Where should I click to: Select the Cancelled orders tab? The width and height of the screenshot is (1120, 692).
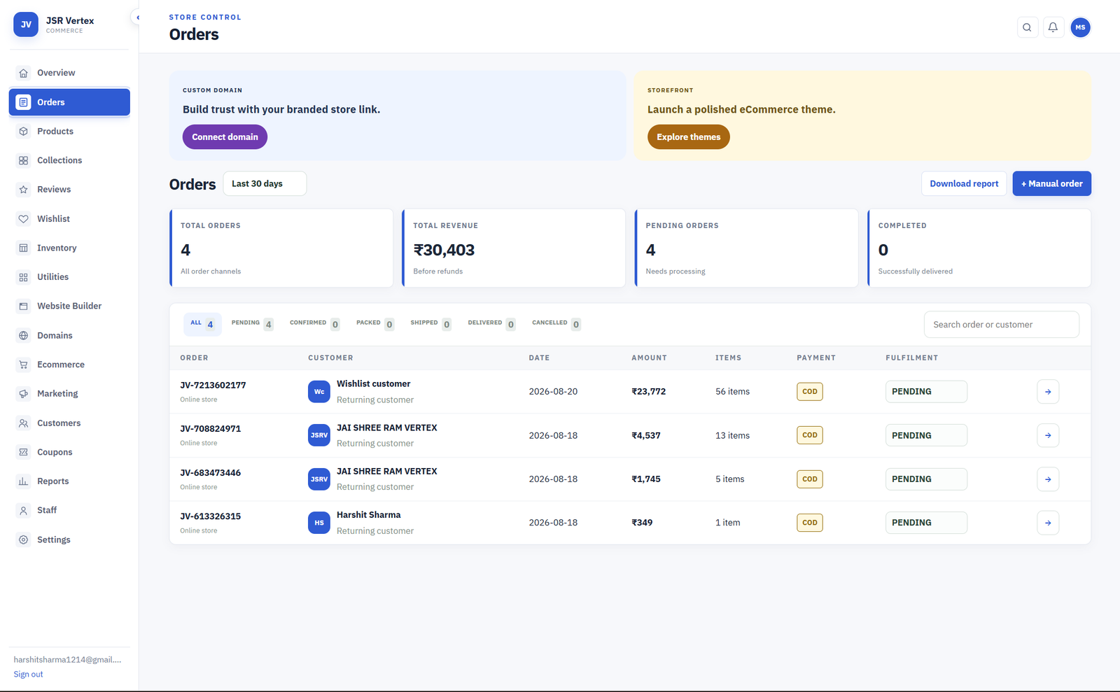pos(556,324)
